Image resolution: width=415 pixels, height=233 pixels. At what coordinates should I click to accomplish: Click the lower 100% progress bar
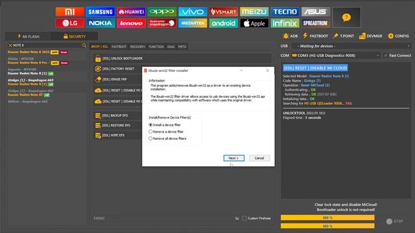pos(327,226)
